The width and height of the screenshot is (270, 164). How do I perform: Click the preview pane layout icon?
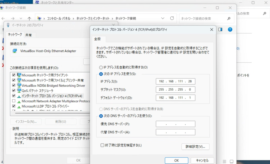(x=221, y=30)
